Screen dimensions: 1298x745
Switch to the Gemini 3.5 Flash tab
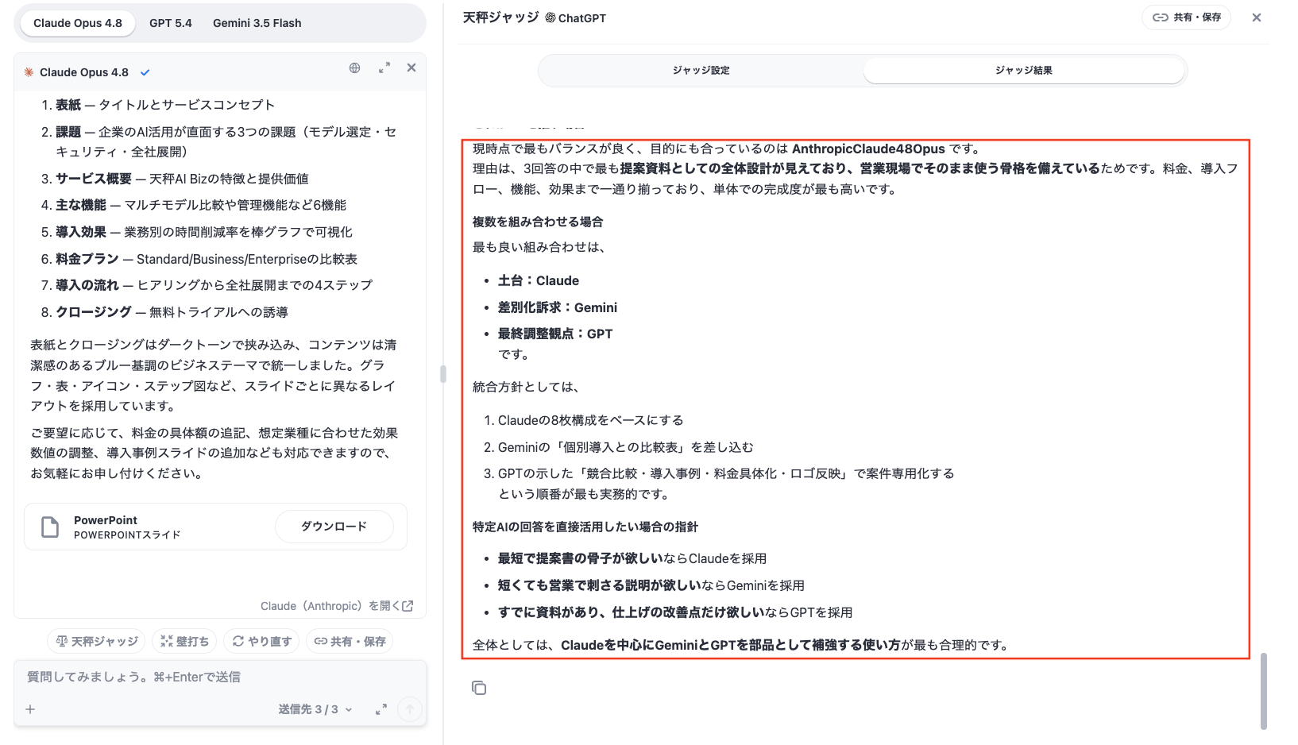tap(257, 23)
